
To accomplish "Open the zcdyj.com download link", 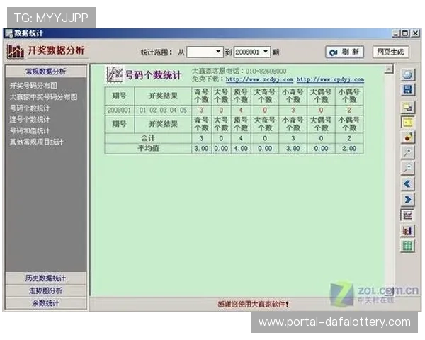I will (x=259, y=79).
